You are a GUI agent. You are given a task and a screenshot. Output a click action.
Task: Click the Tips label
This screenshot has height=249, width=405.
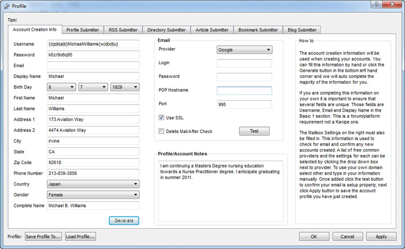pos(12,20)
